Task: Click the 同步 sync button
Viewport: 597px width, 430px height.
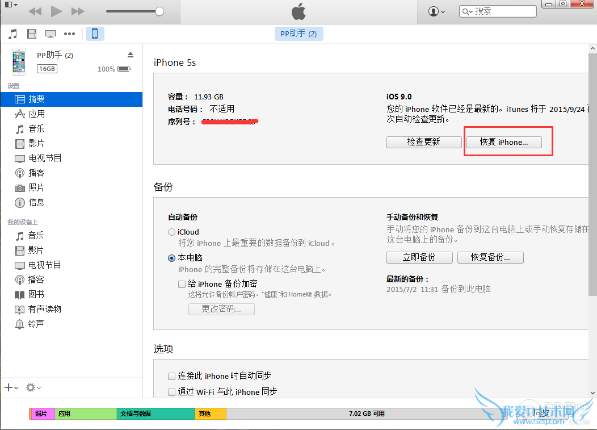Action: coord(542,413)
